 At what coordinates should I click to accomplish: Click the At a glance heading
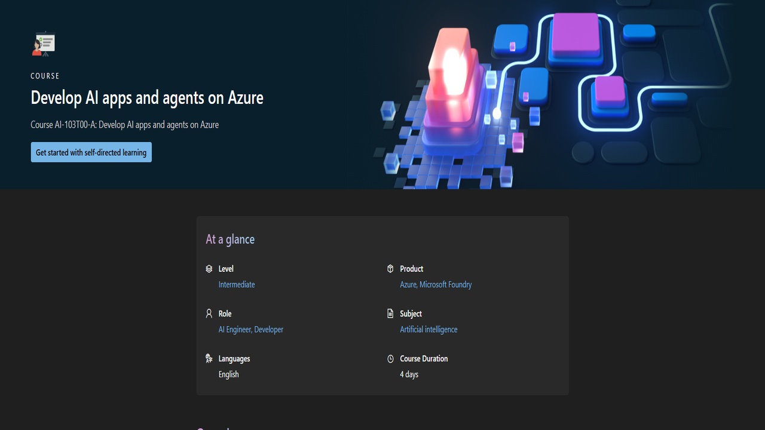pos(230,239)
